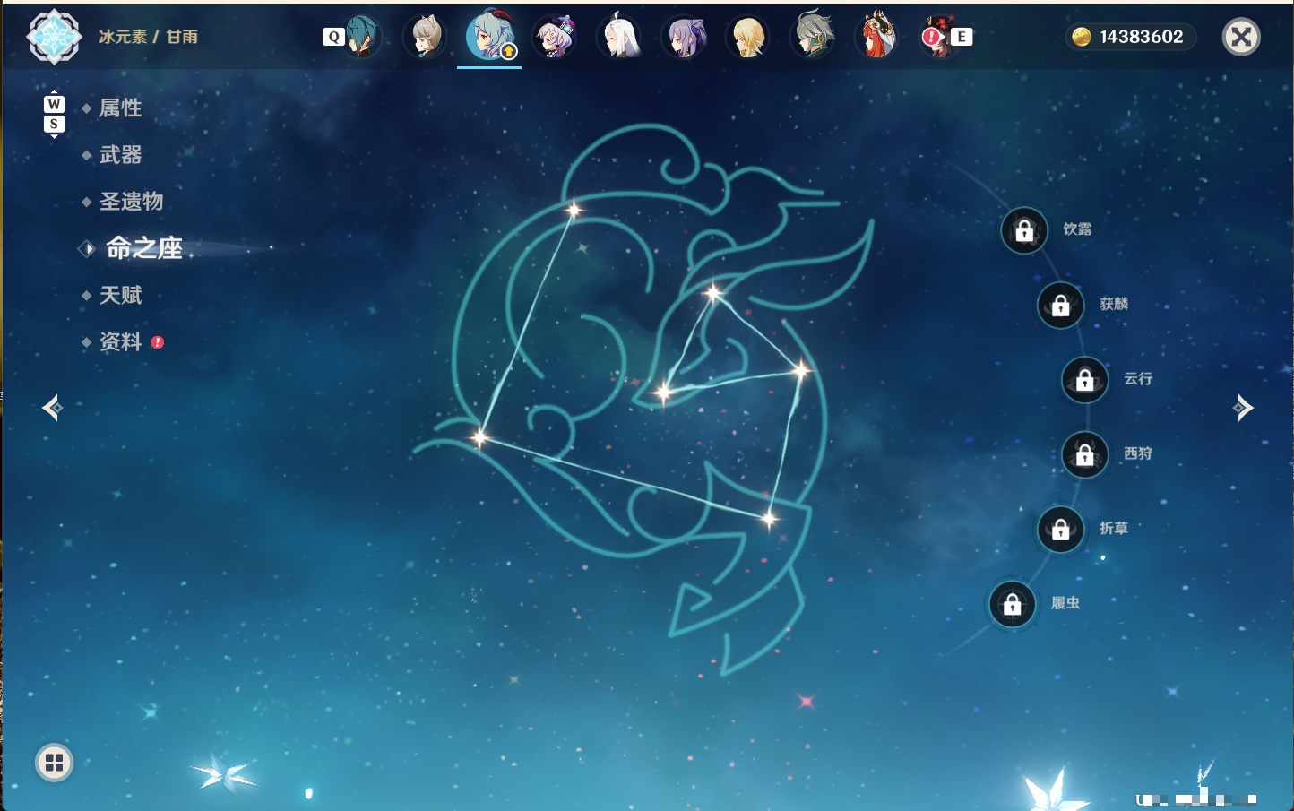This screenshot has width=1294, height=811.
Task: Select the locked 获麟 constellation icon
Action: tap(1060, 306)
